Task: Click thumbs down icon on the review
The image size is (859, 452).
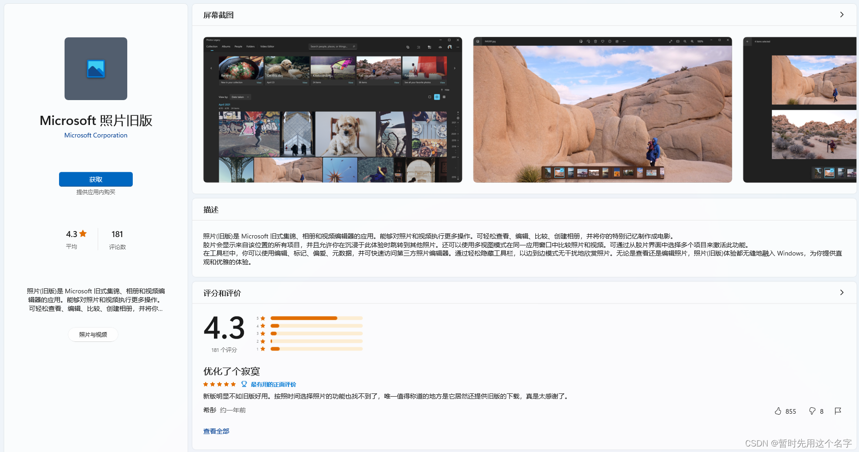Action: 812,411
